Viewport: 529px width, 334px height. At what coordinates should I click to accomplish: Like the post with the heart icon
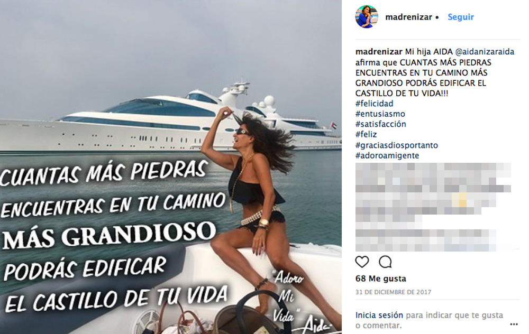[x=362, y=262]
